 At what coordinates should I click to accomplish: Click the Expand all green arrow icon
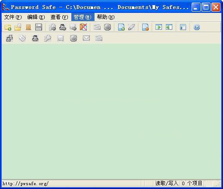(x=159, y=27)
